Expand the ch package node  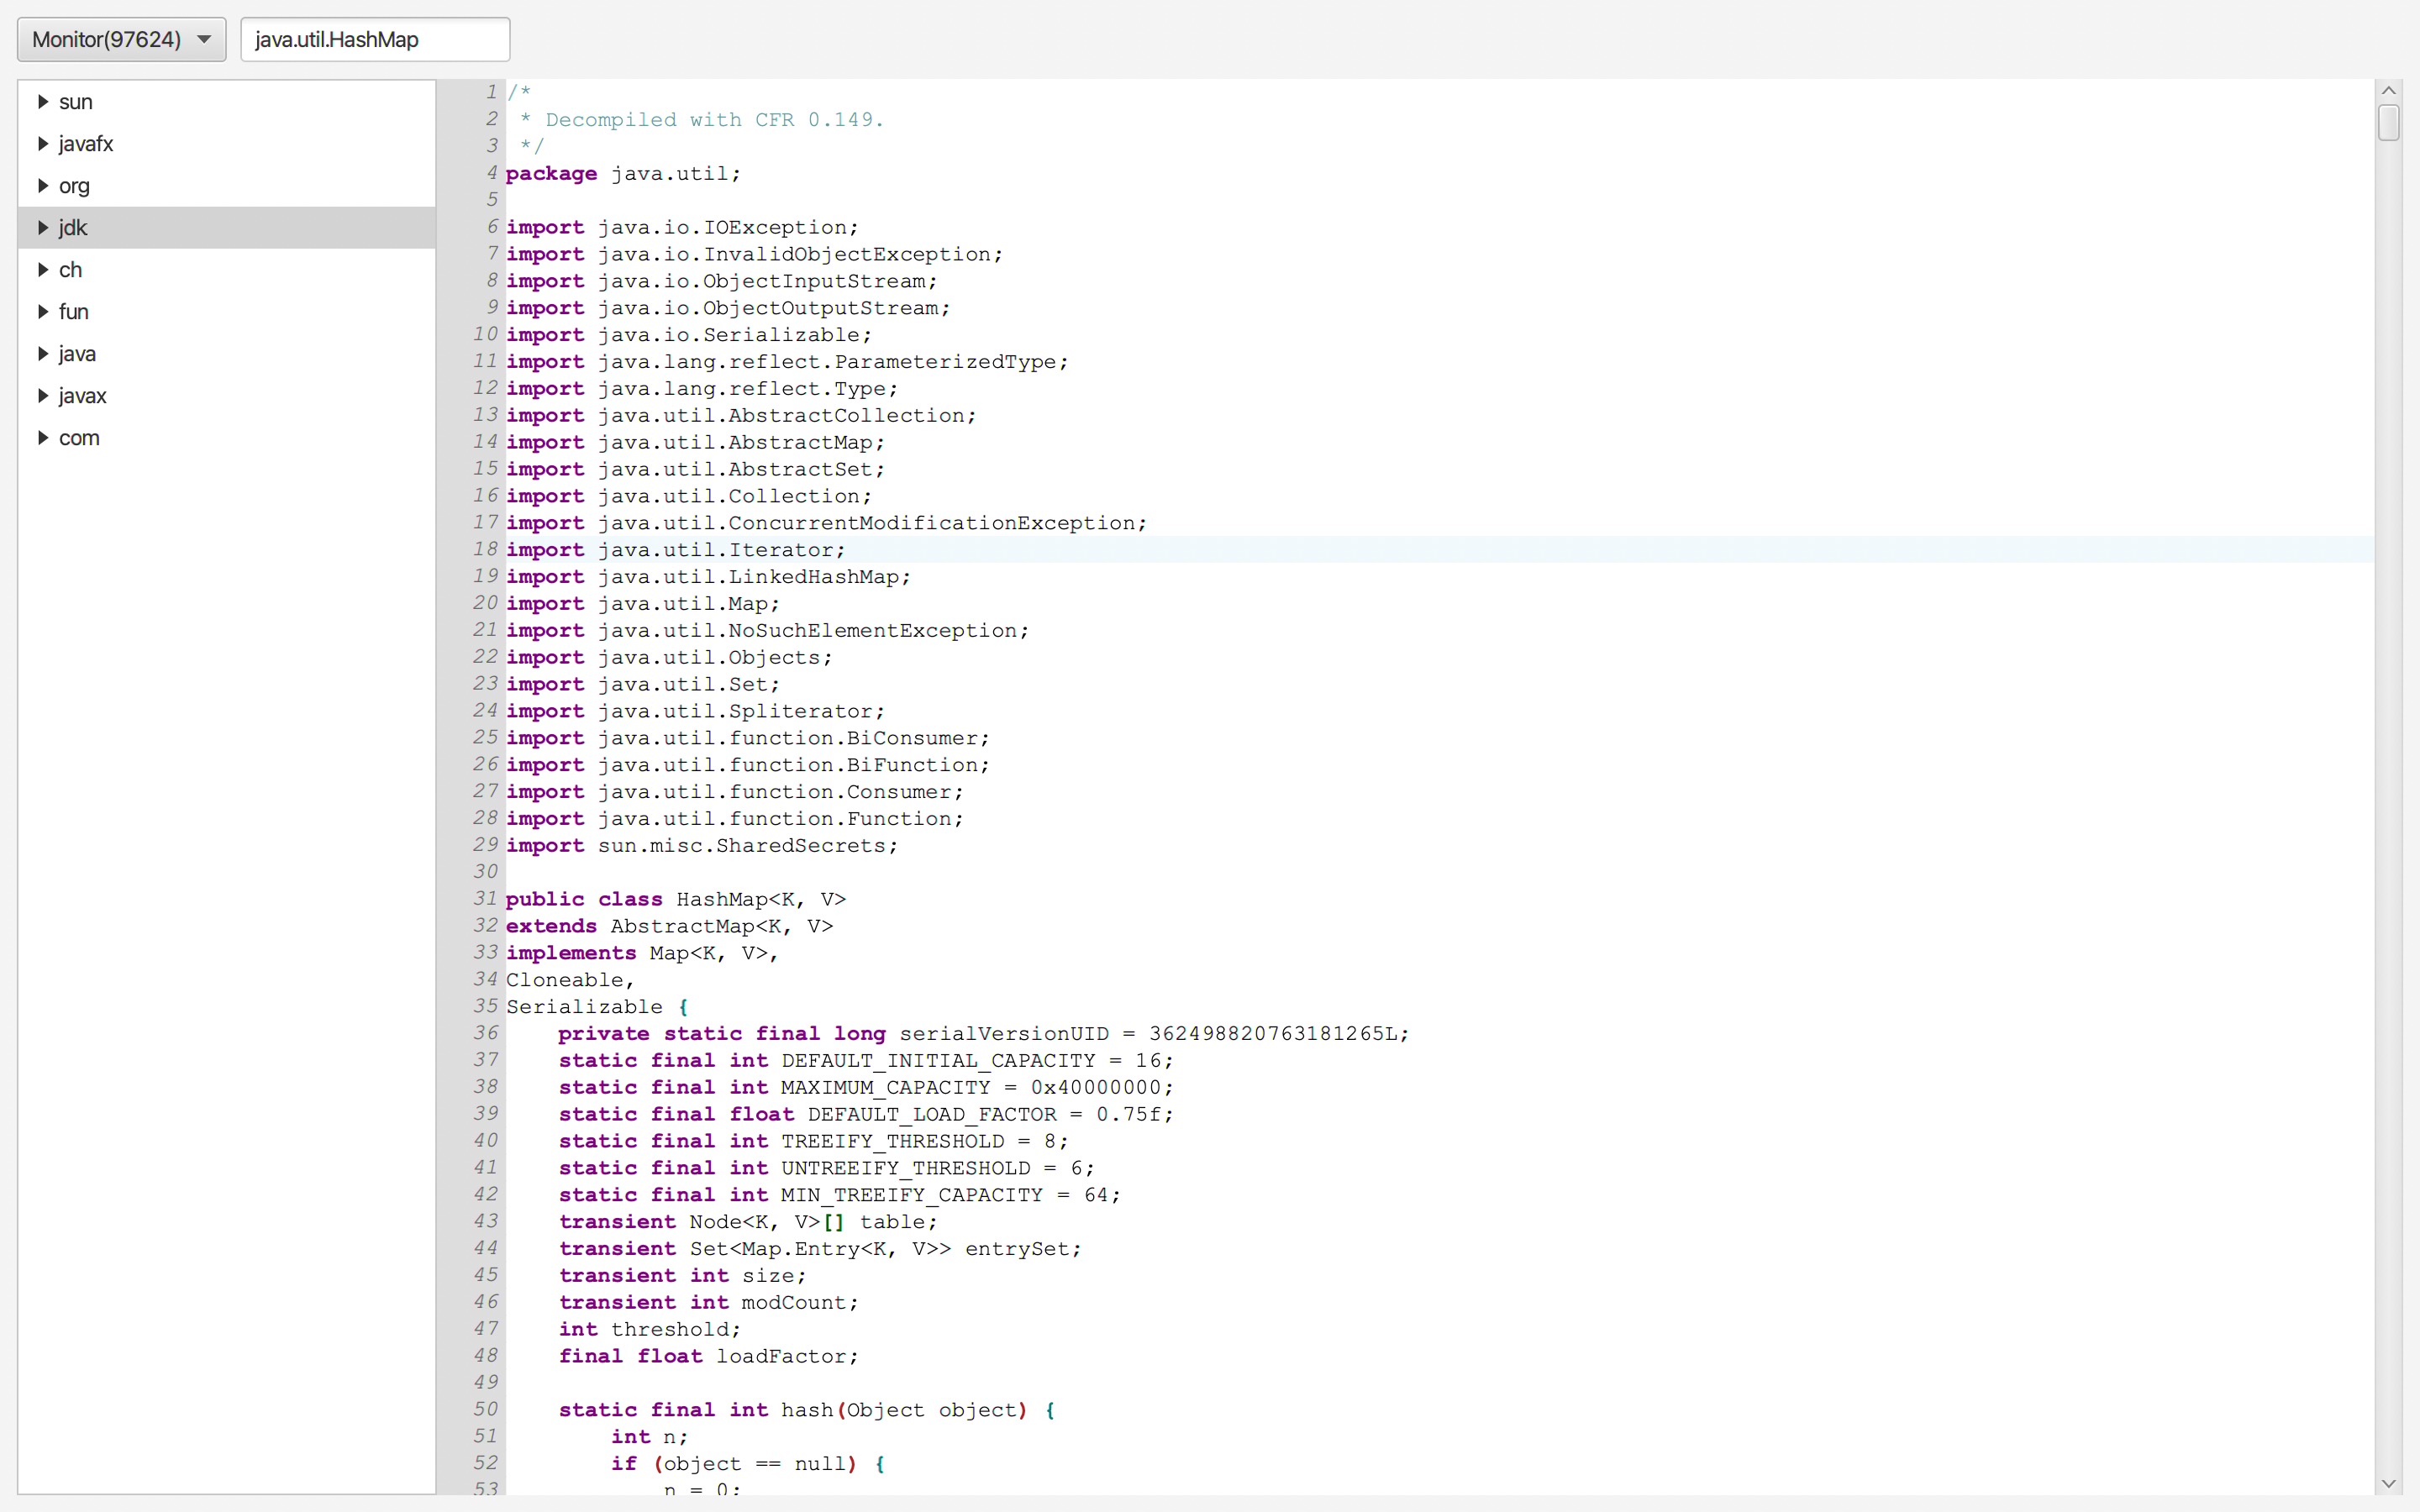(x=43, y=270)
